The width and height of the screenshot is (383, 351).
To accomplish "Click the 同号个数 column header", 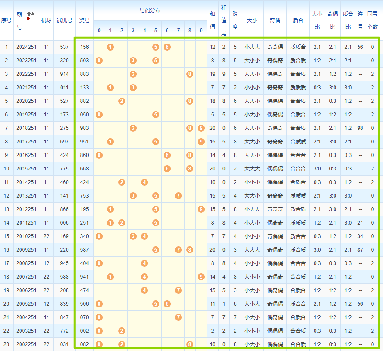I will (372, 20).
